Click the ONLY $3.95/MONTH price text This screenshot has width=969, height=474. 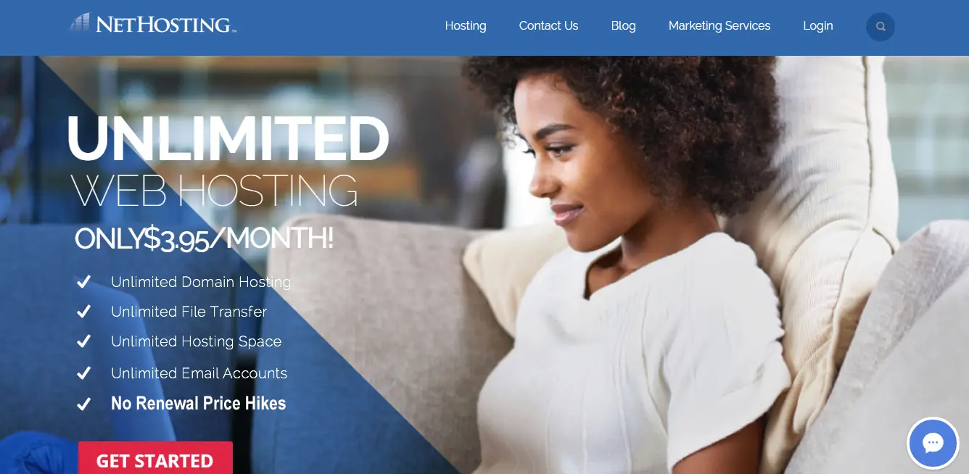tap(205, 239)
